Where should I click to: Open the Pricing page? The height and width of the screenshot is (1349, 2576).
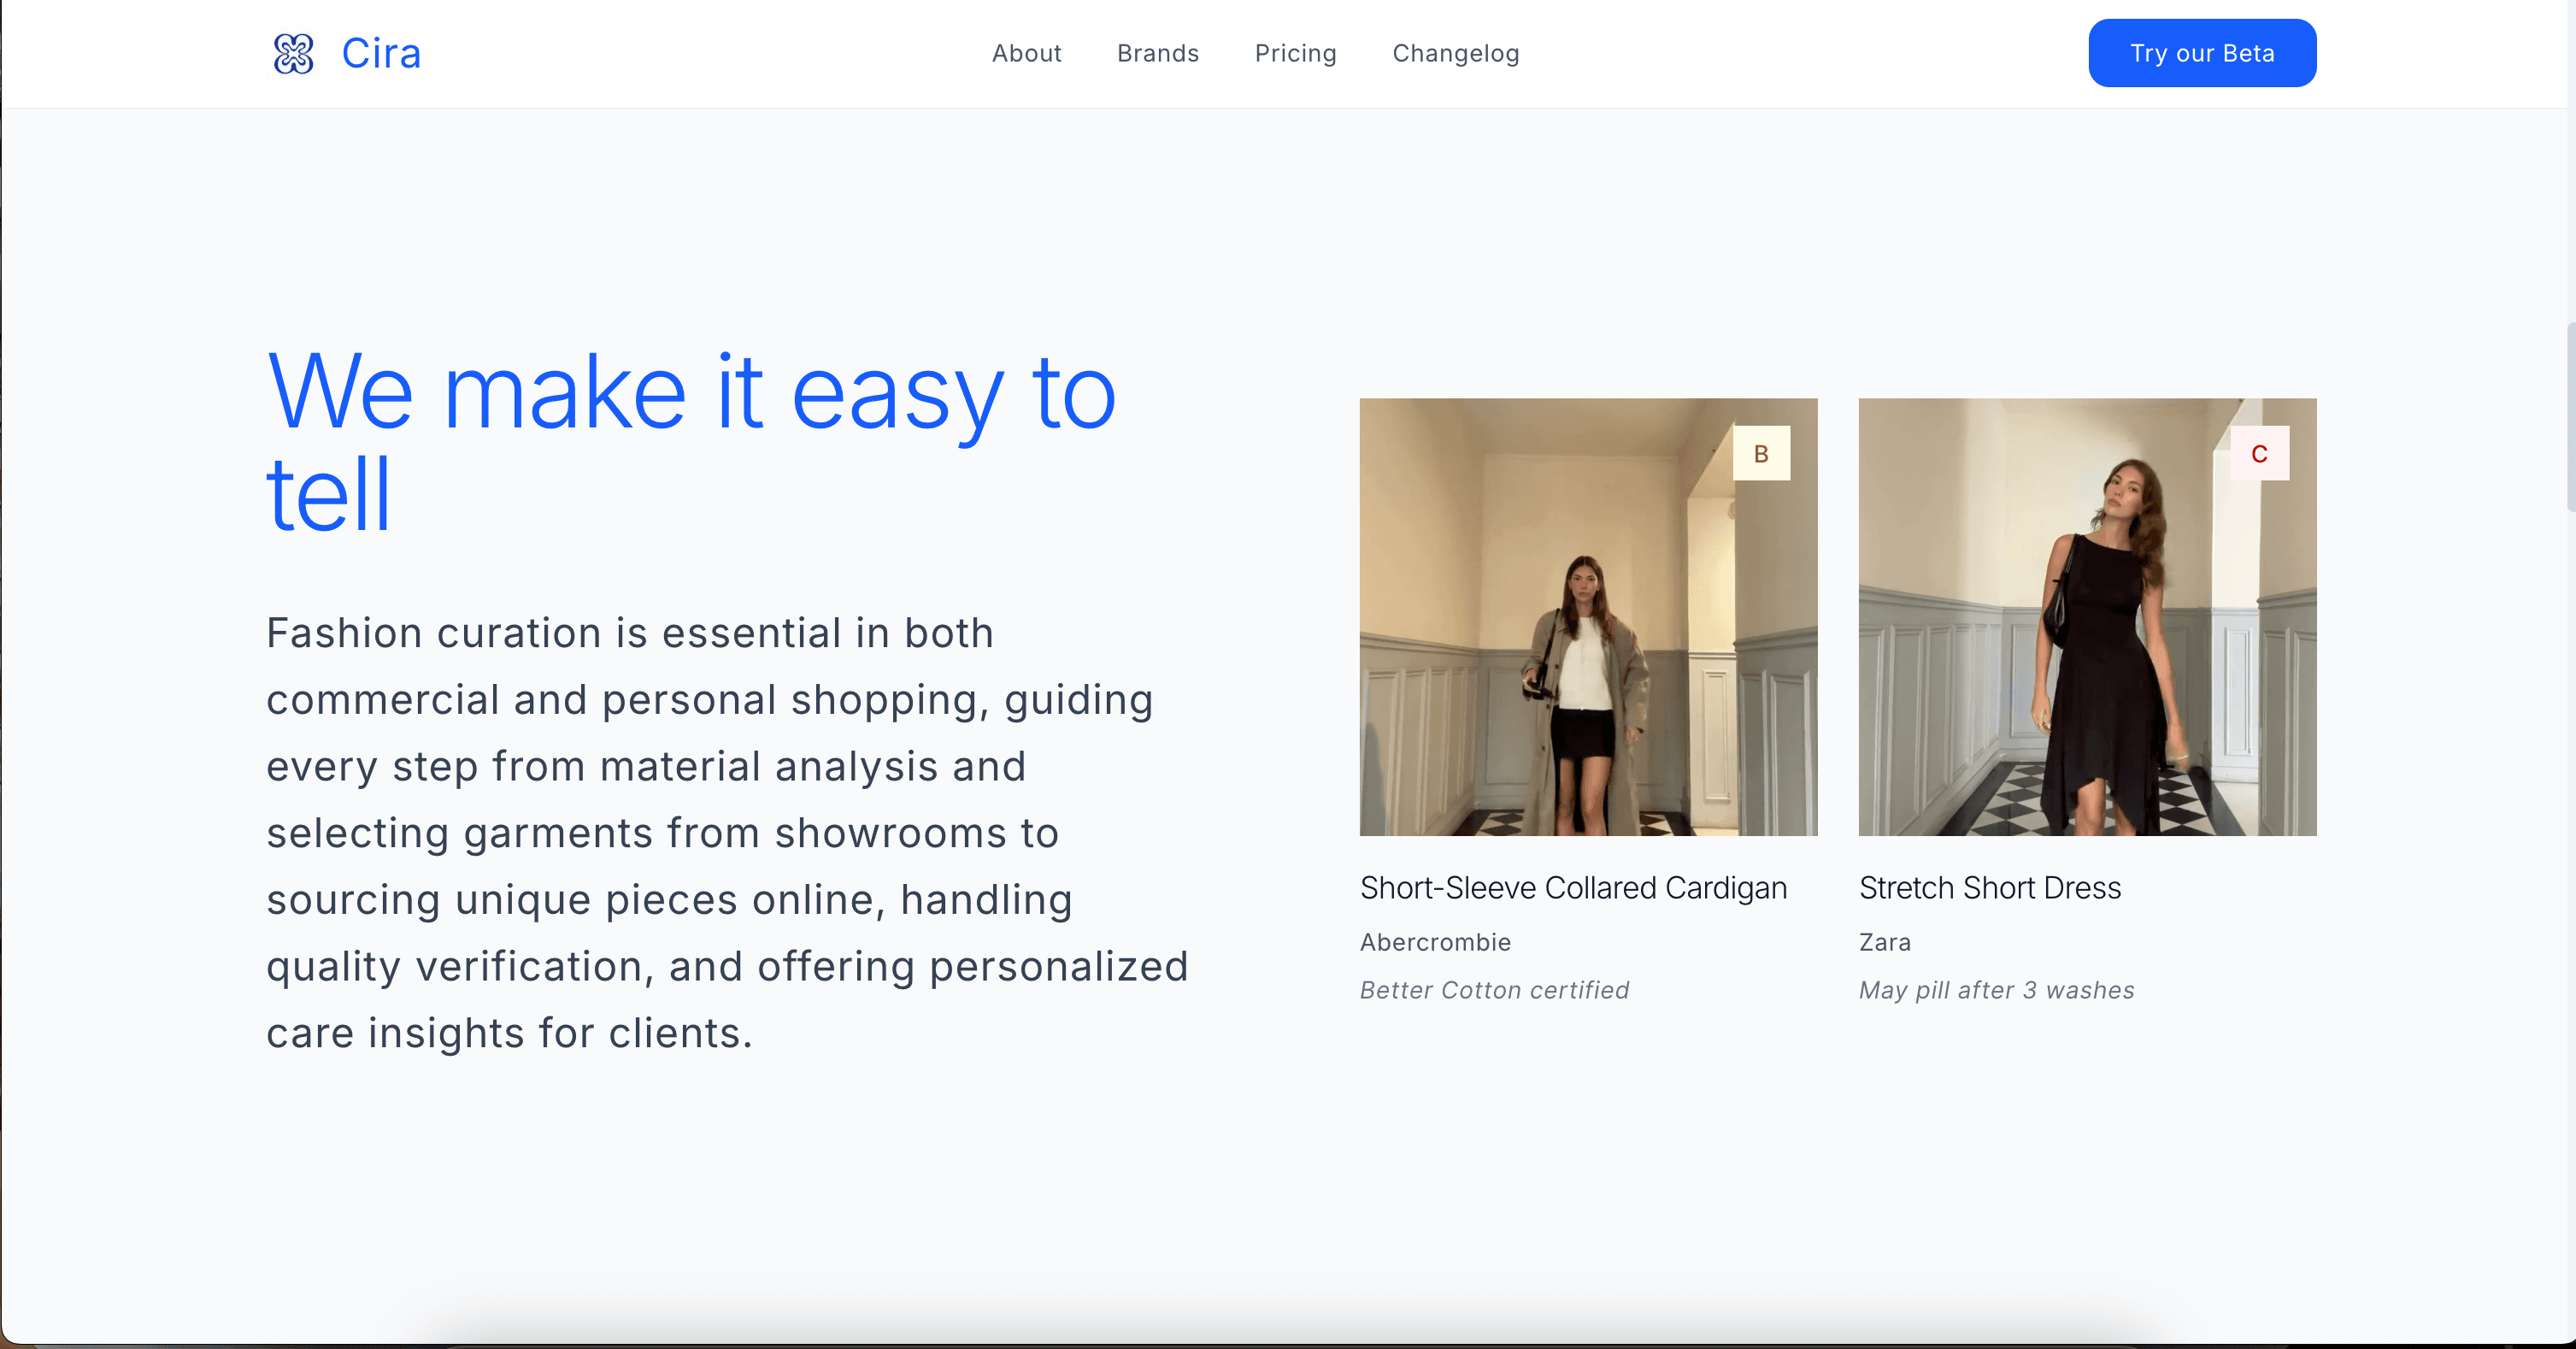coord(1295,54)
